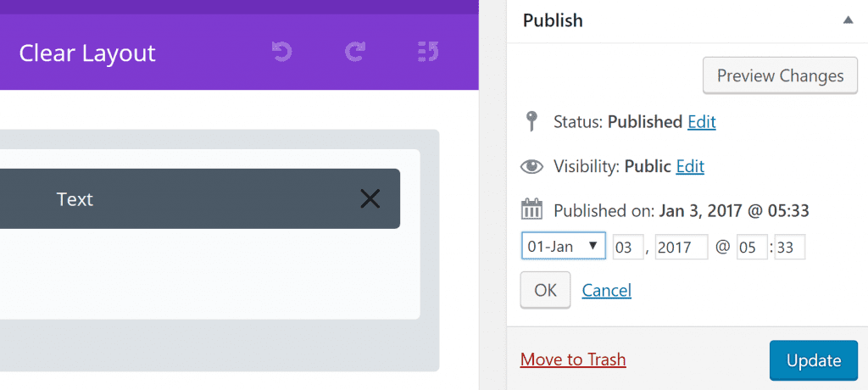
Task: Cancel the publish date edit
Action: 606,290
